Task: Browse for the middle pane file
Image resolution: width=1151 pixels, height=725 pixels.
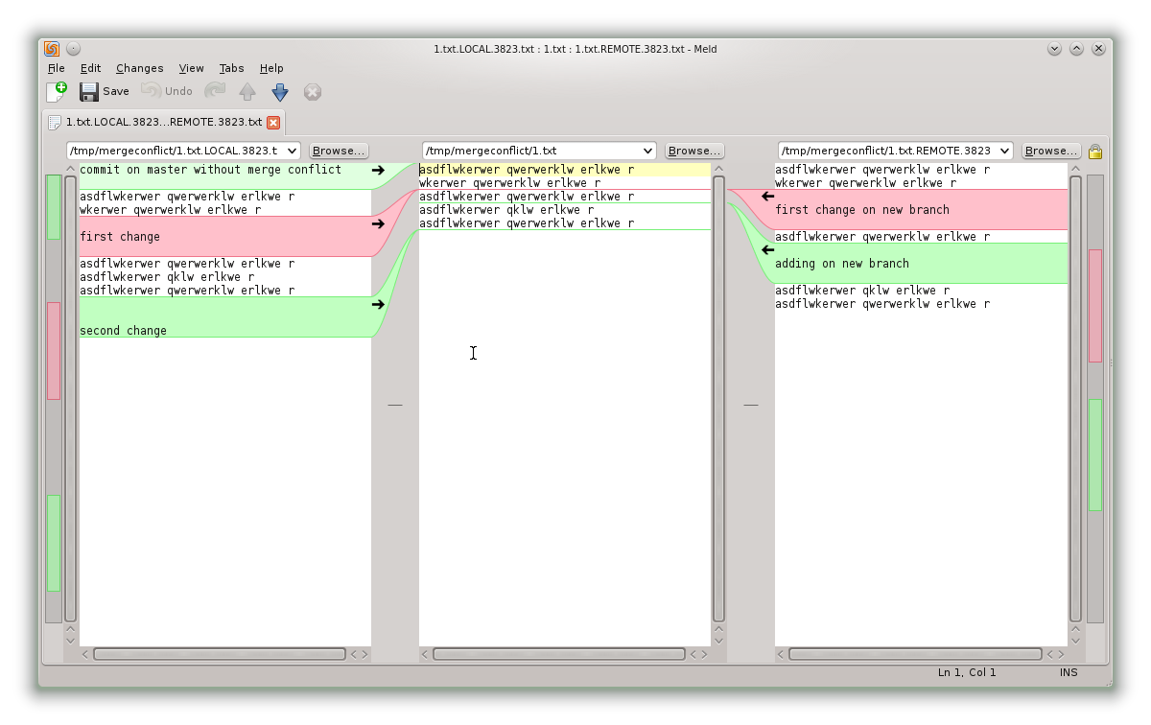Action: click(x=694, y=151)
